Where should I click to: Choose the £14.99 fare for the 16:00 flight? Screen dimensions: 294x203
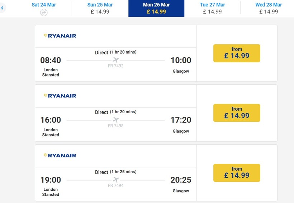(237, 113)
